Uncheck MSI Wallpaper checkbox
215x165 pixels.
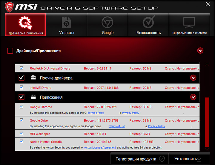coord(21,134)
